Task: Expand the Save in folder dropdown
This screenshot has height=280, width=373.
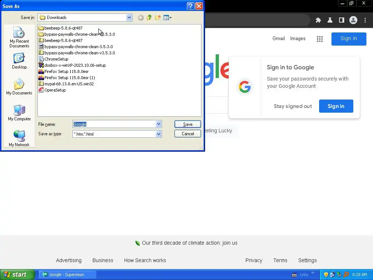Action: click(x=129, y=17)
